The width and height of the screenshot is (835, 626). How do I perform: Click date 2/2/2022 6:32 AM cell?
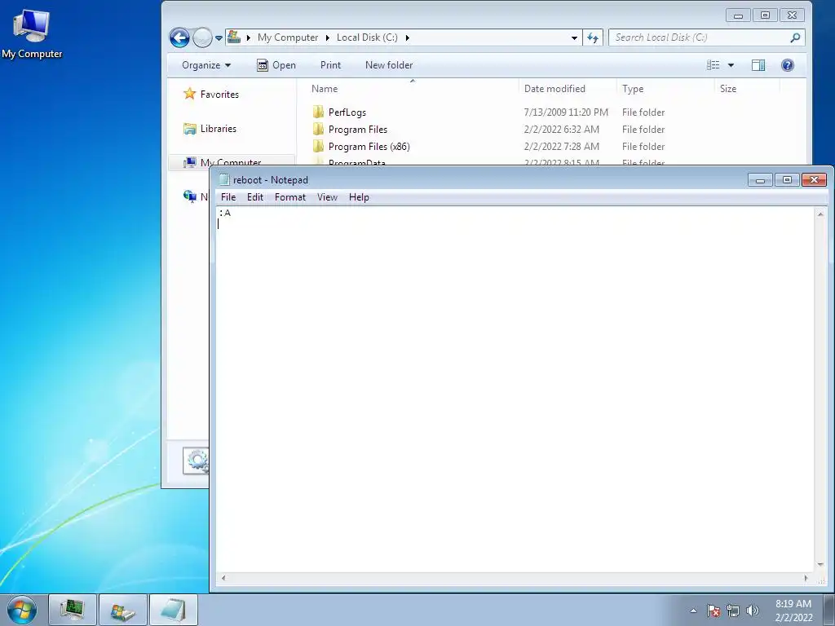click(561, 130)
